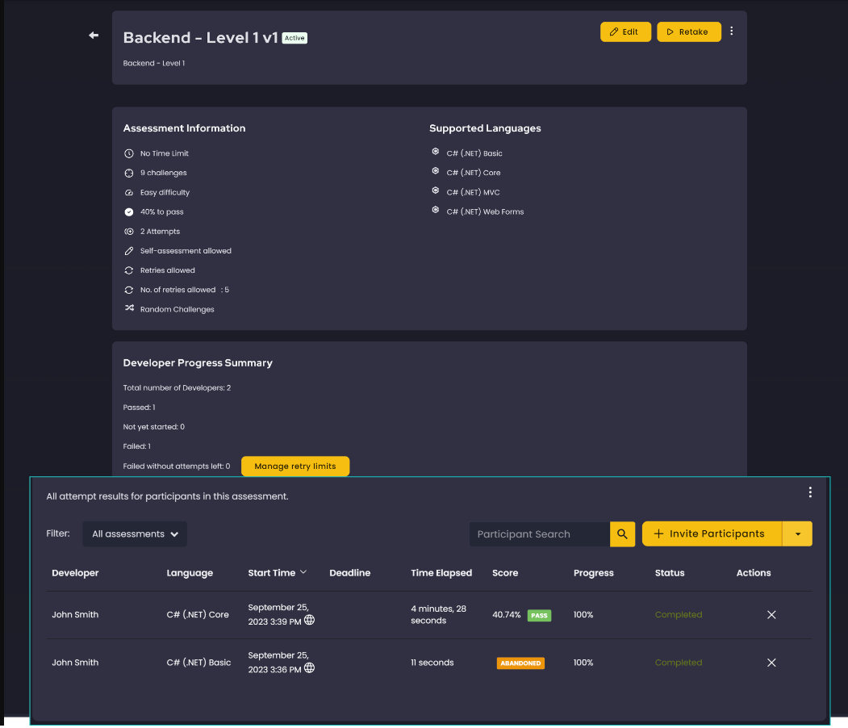Click the Time Elapsed column header
Screen dimensions: 848x728
(x=441, y=573)
